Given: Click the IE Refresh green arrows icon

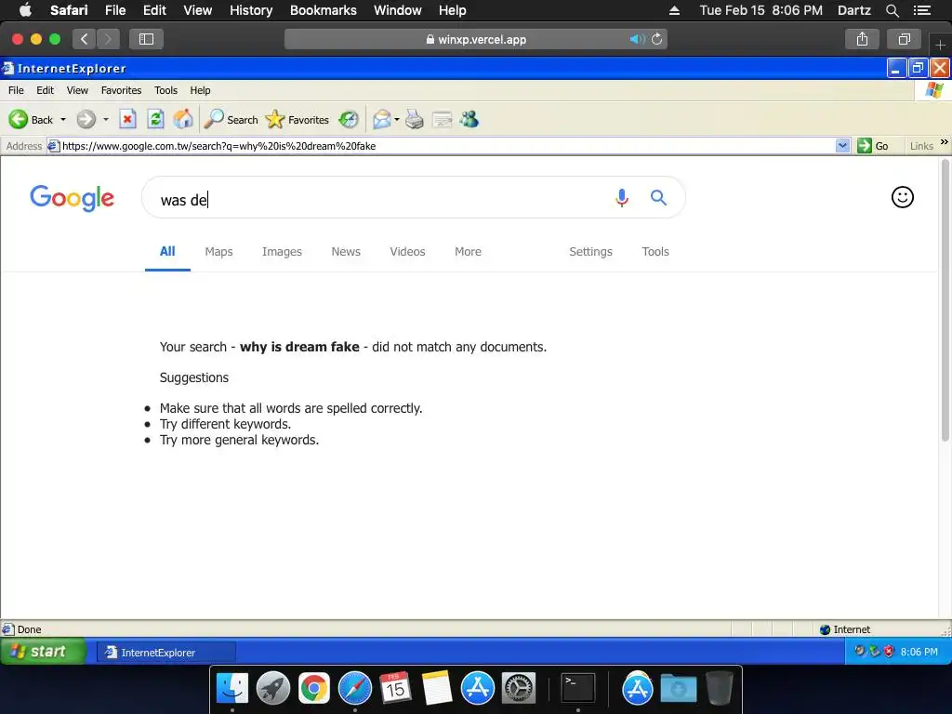Looking at the screenshot, I should click(155, 119).
